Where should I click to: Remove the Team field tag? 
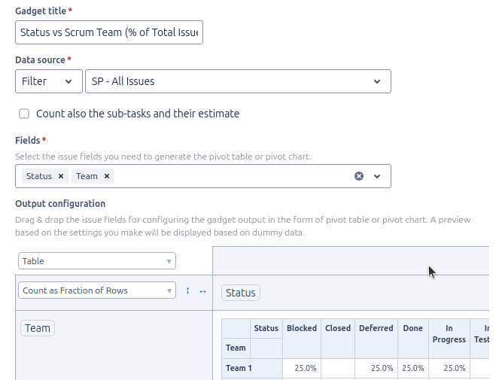point(107,176)
